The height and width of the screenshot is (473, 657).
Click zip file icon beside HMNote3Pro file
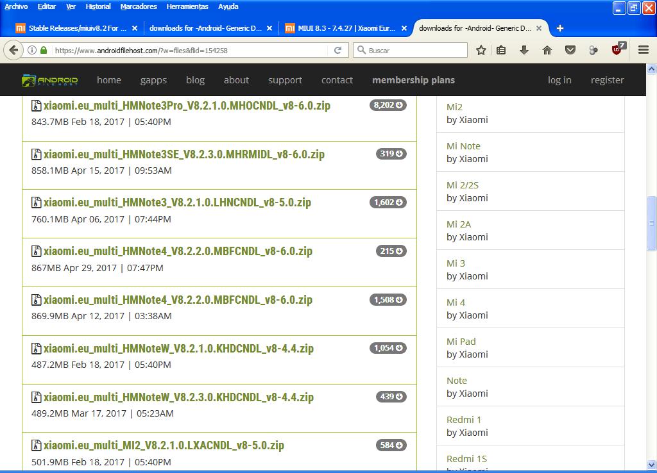point(37,106)
